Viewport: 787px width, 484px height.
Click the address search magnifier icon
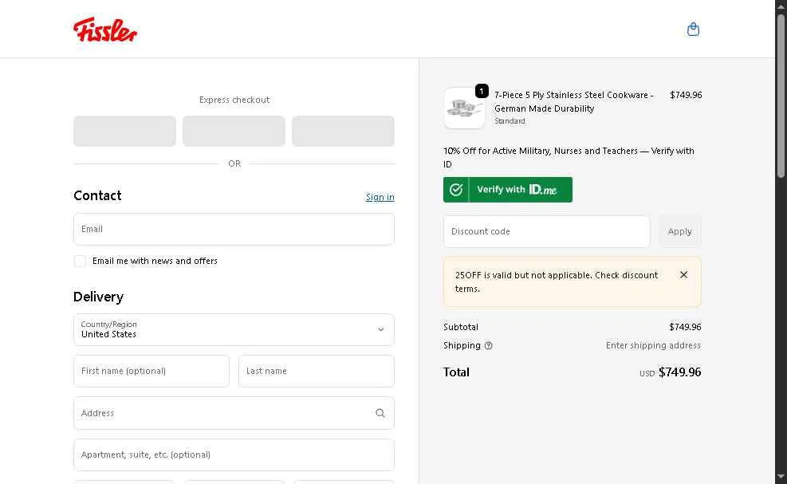(380, 413)
